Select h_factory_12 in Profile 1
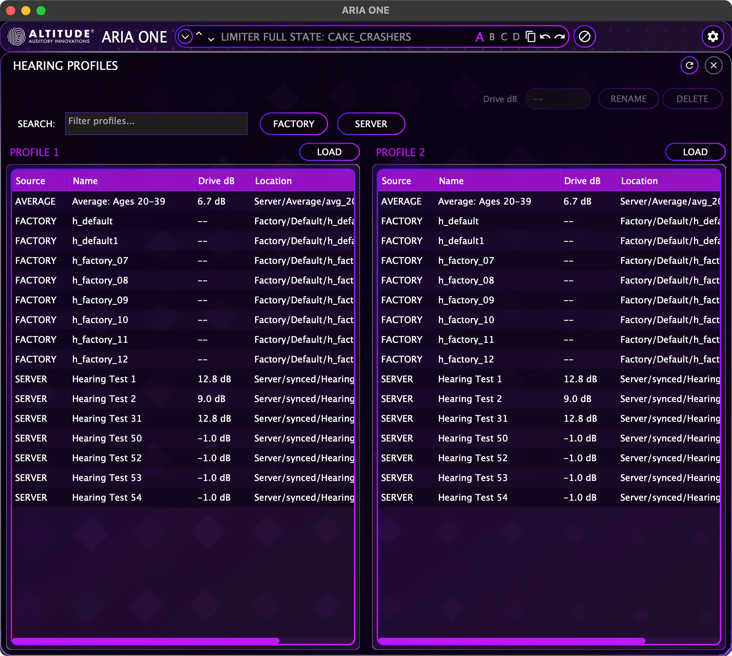This screenshot has width=732, height=656. coord(183,359)
